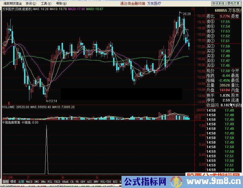
Task: Select the DMI indicator shortcut
Action: click(x=36, y=182)
